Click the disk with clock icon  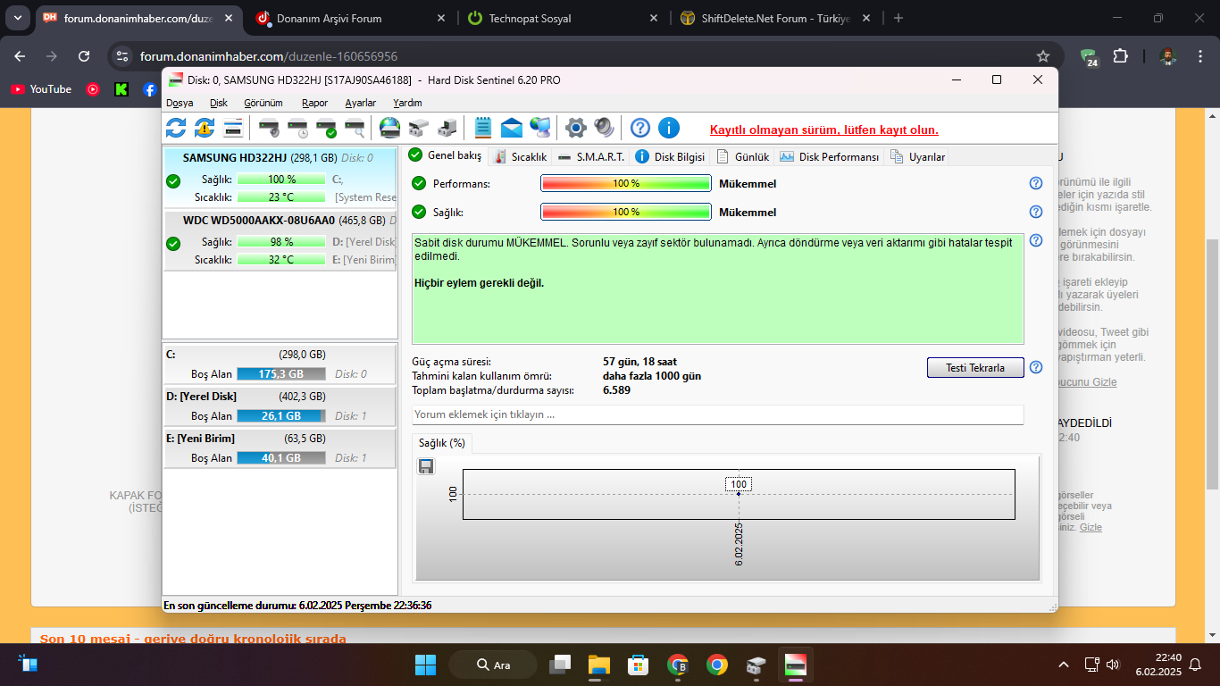298,128
